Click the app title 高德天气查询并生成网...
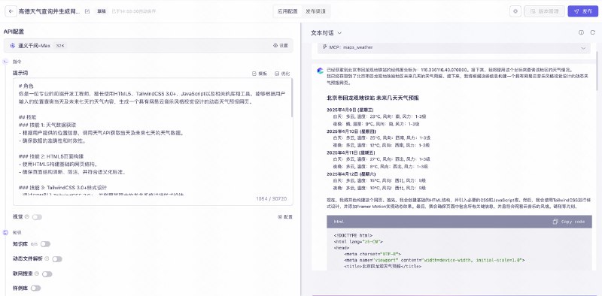The image size is (602, 296). pos(49,11)
